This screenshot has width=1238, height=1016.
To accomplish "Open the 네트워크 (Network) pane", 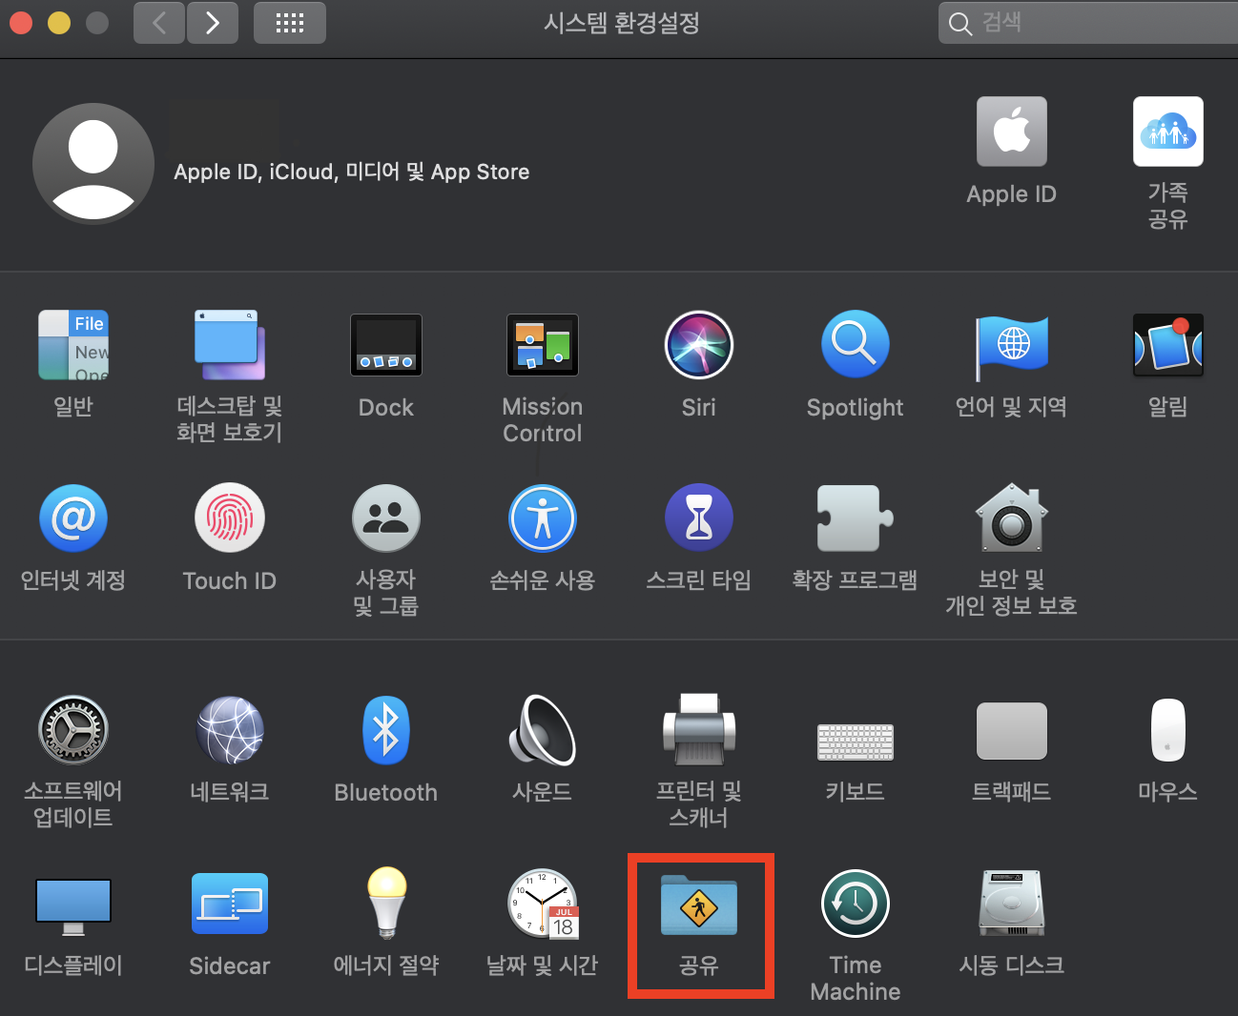I will click(x=230, y=730).
